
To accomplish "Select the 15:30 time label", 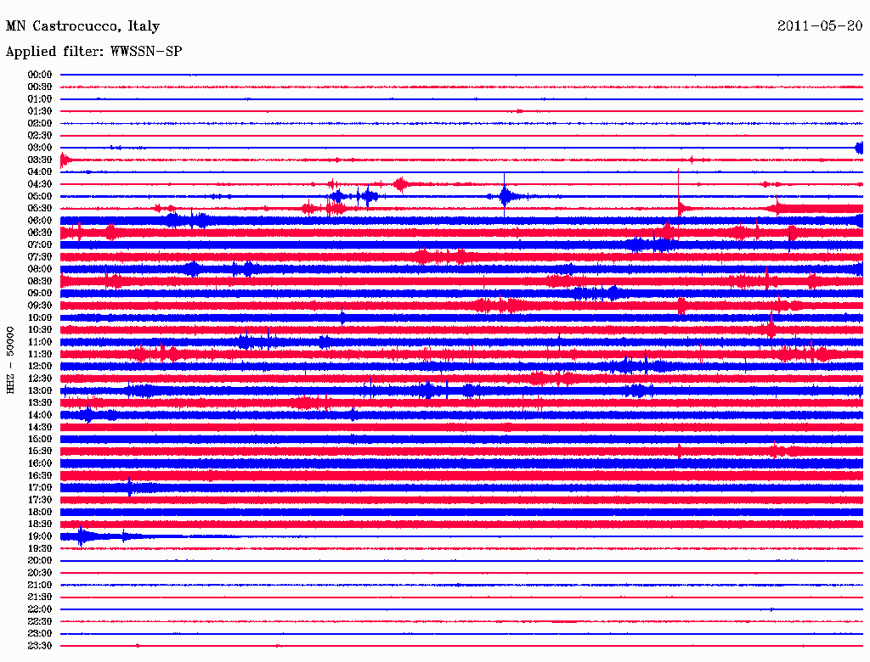I will coord(39,452).
